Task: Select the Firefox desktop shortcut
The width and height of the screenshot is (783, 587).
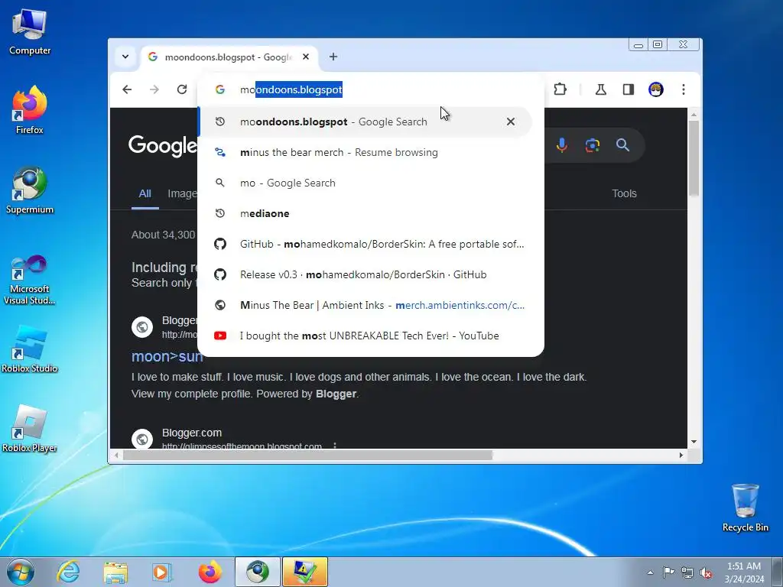Action: [30, 110]
